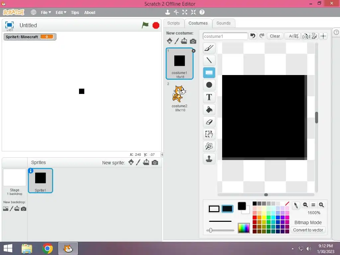Flip costume left-right

pos(305,36)
